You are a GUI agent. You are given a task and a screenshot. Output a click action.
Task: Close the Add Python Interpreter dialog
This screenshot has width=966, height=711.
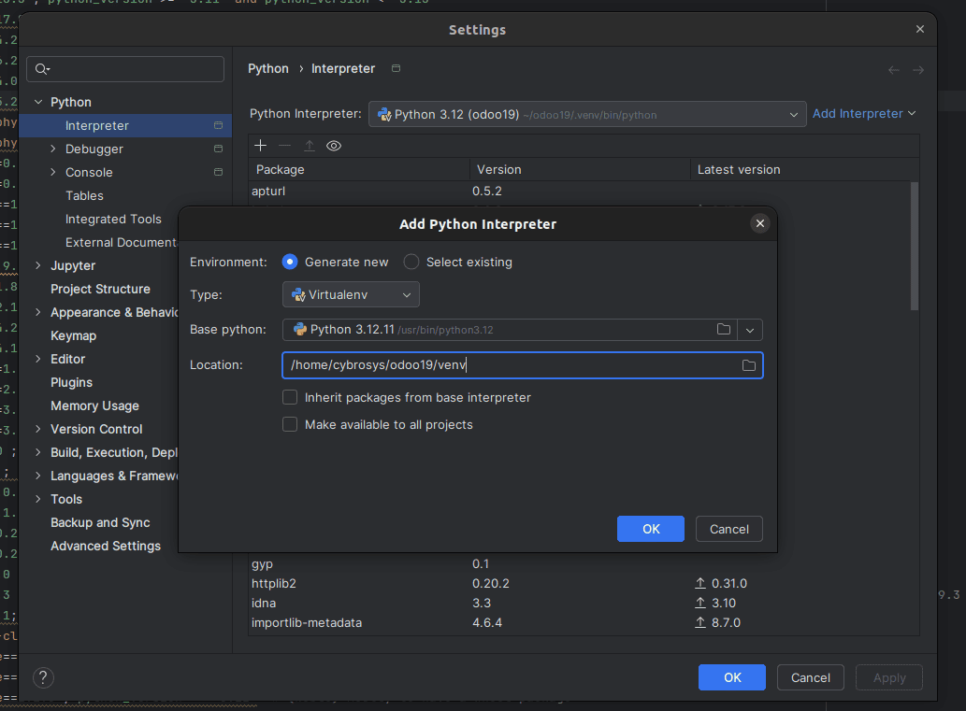760,223
